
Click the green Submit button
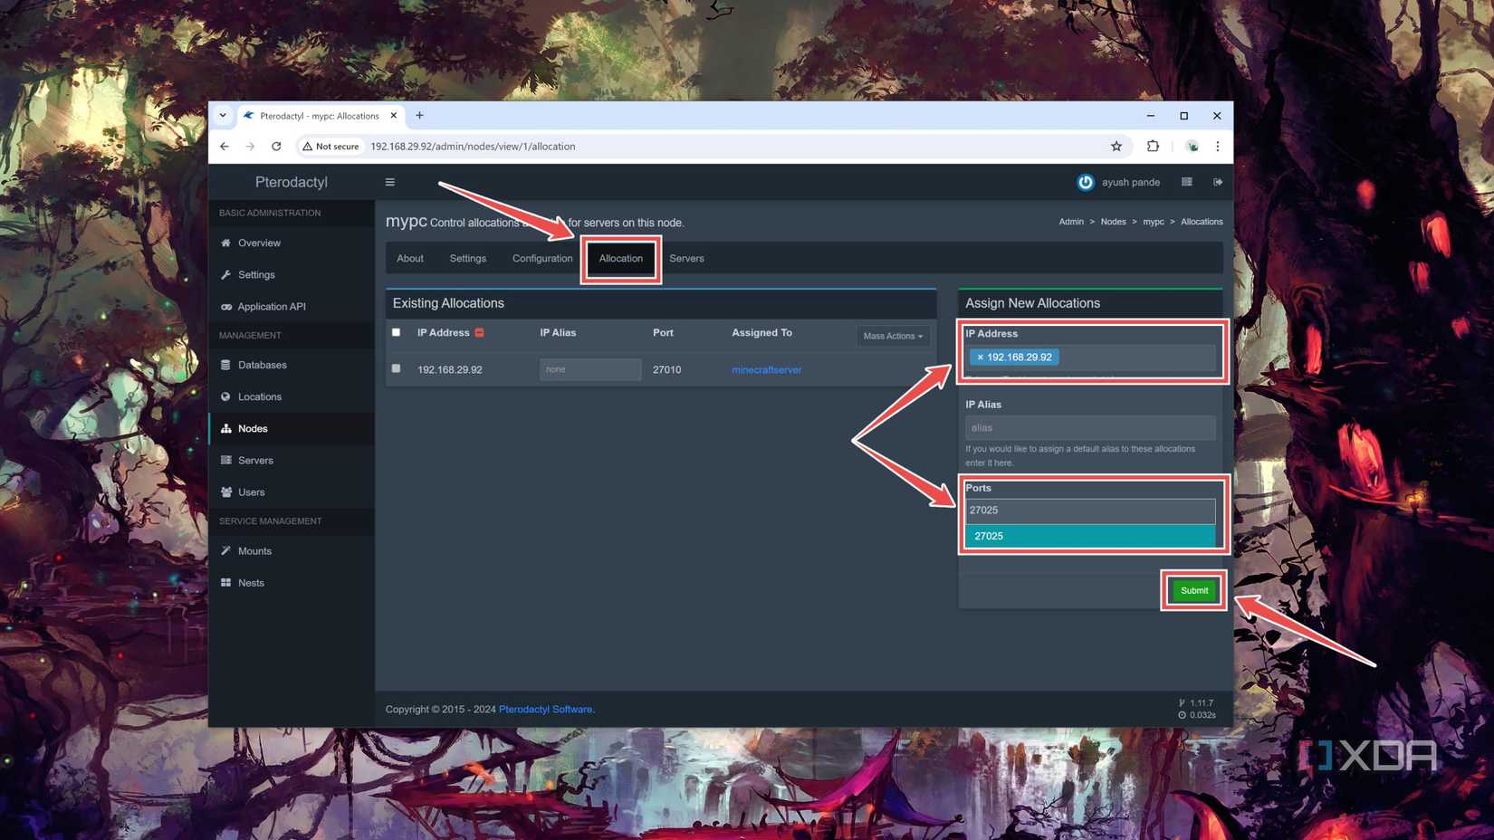(x=1192, y=590)
